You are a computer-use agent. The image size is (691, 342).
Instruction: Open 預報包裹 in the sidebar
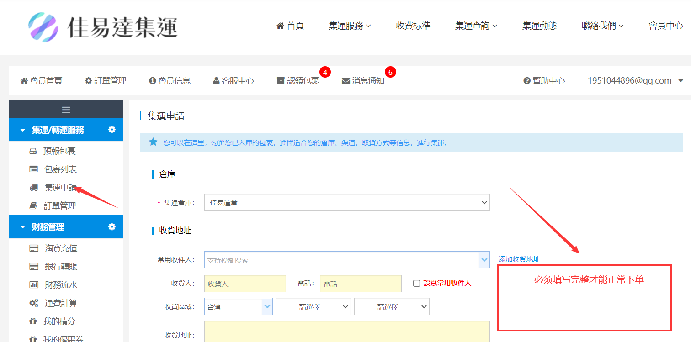tap(59, 151)
